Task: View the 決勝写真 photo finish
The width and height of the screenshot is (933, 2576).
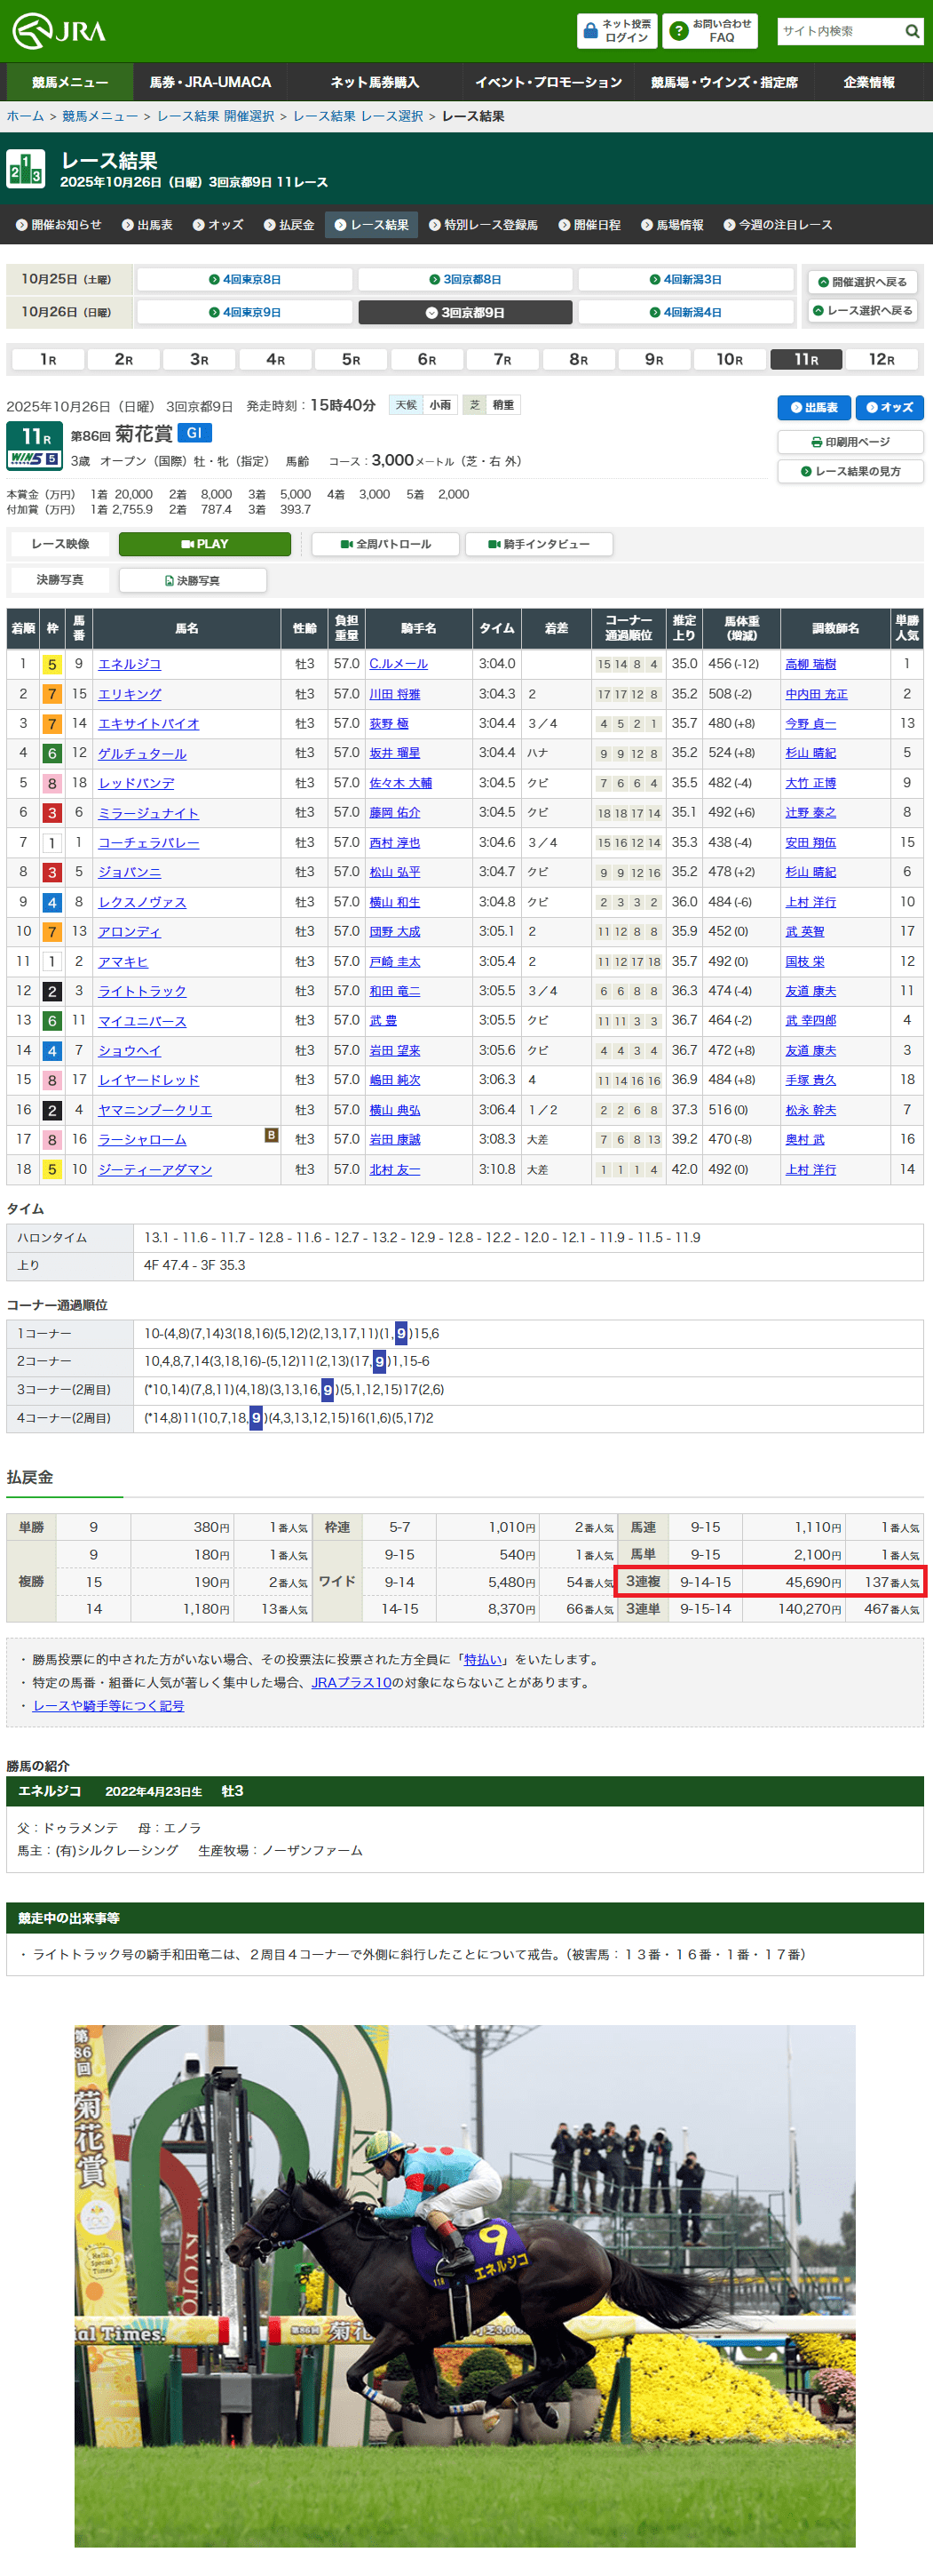Action: pos(192,580)
